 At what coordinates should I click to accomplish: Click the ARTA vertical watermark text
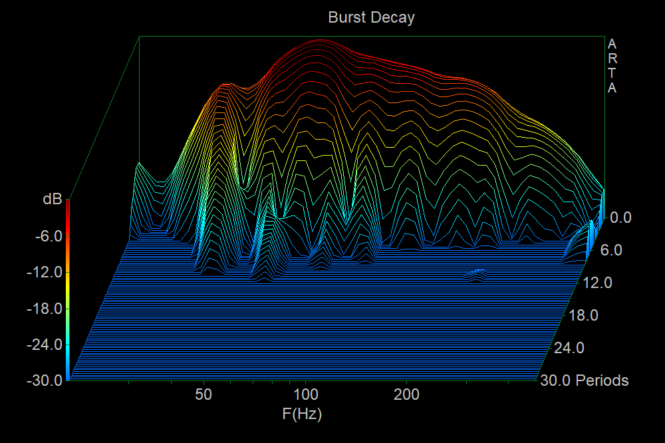pyautogui.click(x=612, y=66)
